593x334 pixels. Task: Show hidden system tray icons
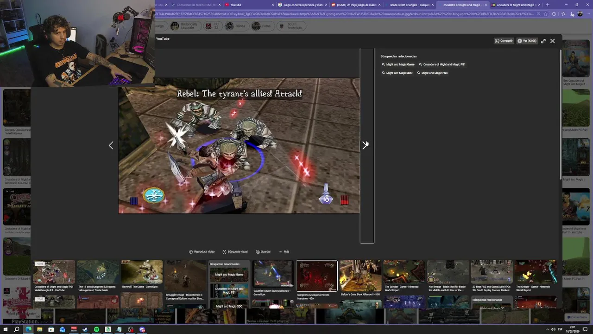(548, 329)
